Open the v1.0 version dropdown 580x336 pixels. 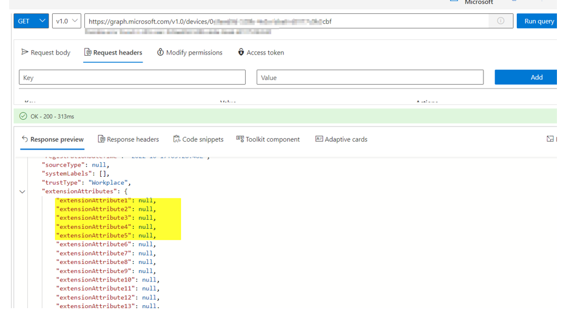(x=67, y=21)
